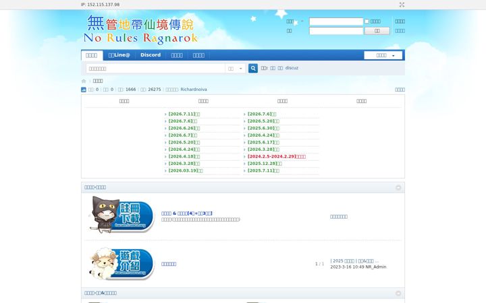
Task: Tick the auto-login checkbox beside the username field
Action: 367,22
